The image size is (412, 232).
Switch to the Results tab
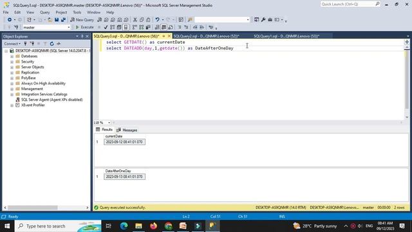click(x=104, y=130)
